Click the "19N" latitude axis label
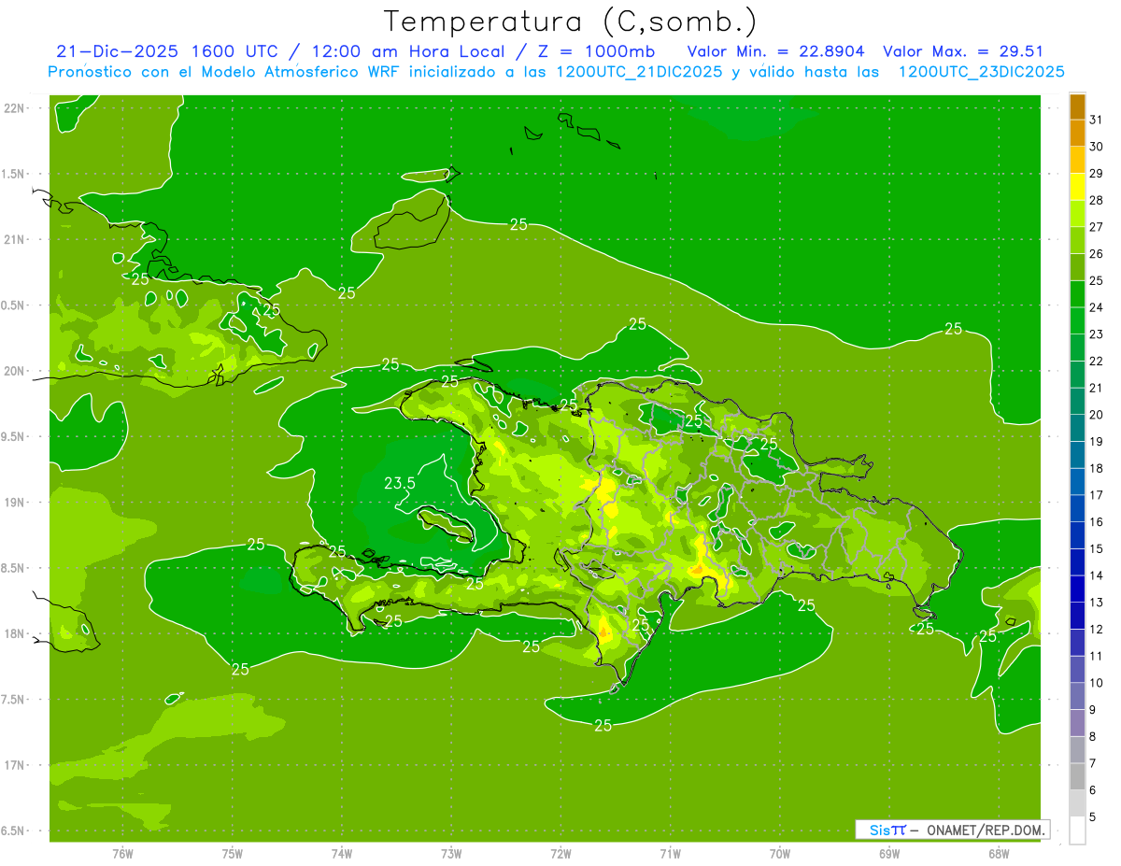Image resolution: width=1121 pixels, height=866 pixels. (15, 503)
